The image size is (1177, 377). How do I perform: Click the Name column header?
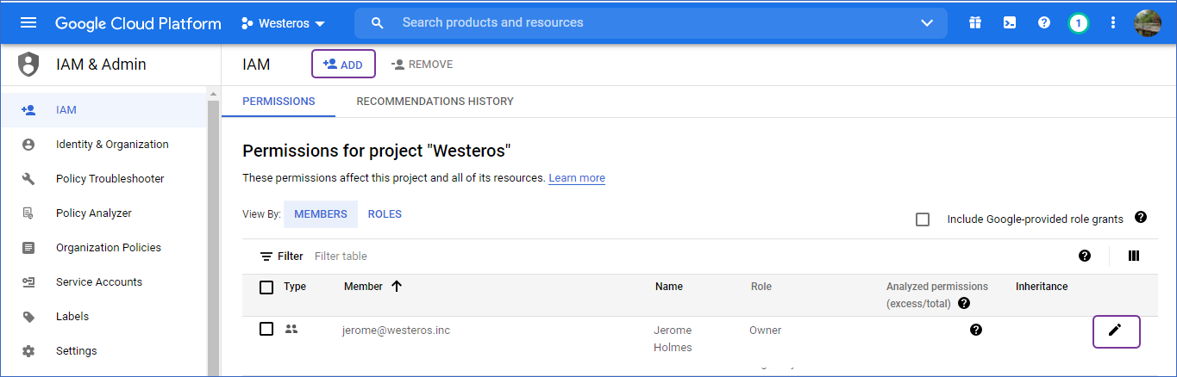(x=669, y=287)
